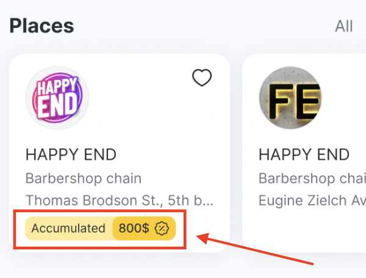Image resolution: width=366 pixels, height=278 pixels.
Task: Click the Eugine Zielch address text
Action: (x=311, y=200)
